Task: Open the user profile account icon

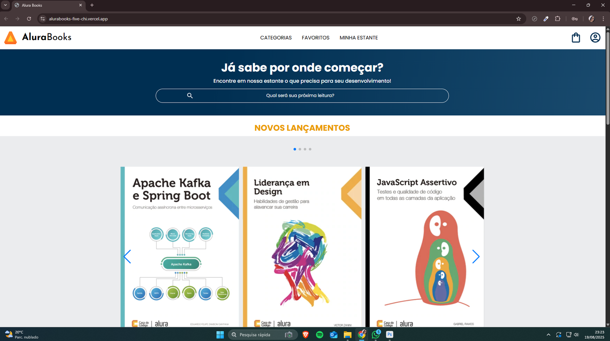Action: point(595,38)
